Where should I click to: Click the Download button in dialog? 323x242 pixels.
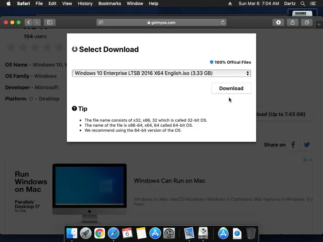coord(231,88)
